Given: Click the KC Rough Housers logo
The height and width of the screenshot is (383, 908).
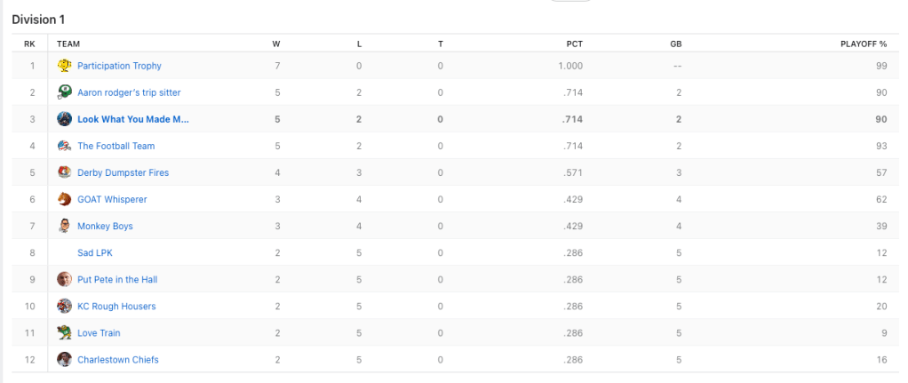Looking at the screenshot, I should tap(64, 306).
